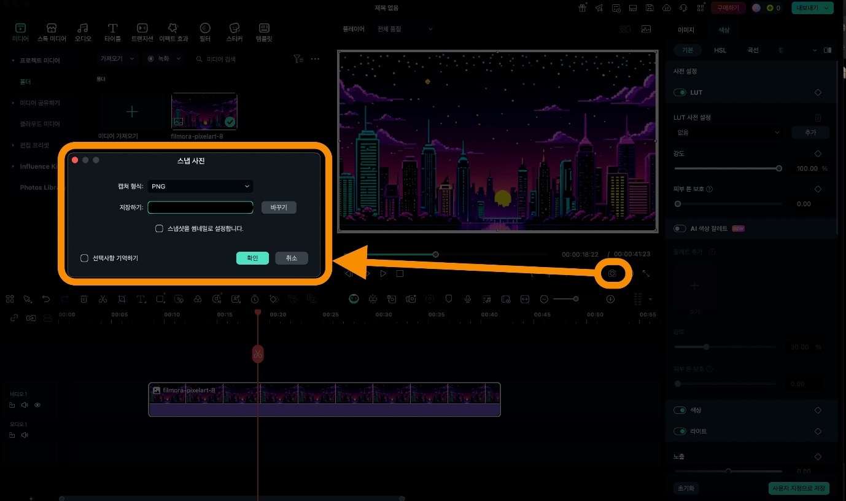Enable 스냅샷을 썸네일로 설정합니다 checkbox

pyautogui.click(x=159, y=228)
